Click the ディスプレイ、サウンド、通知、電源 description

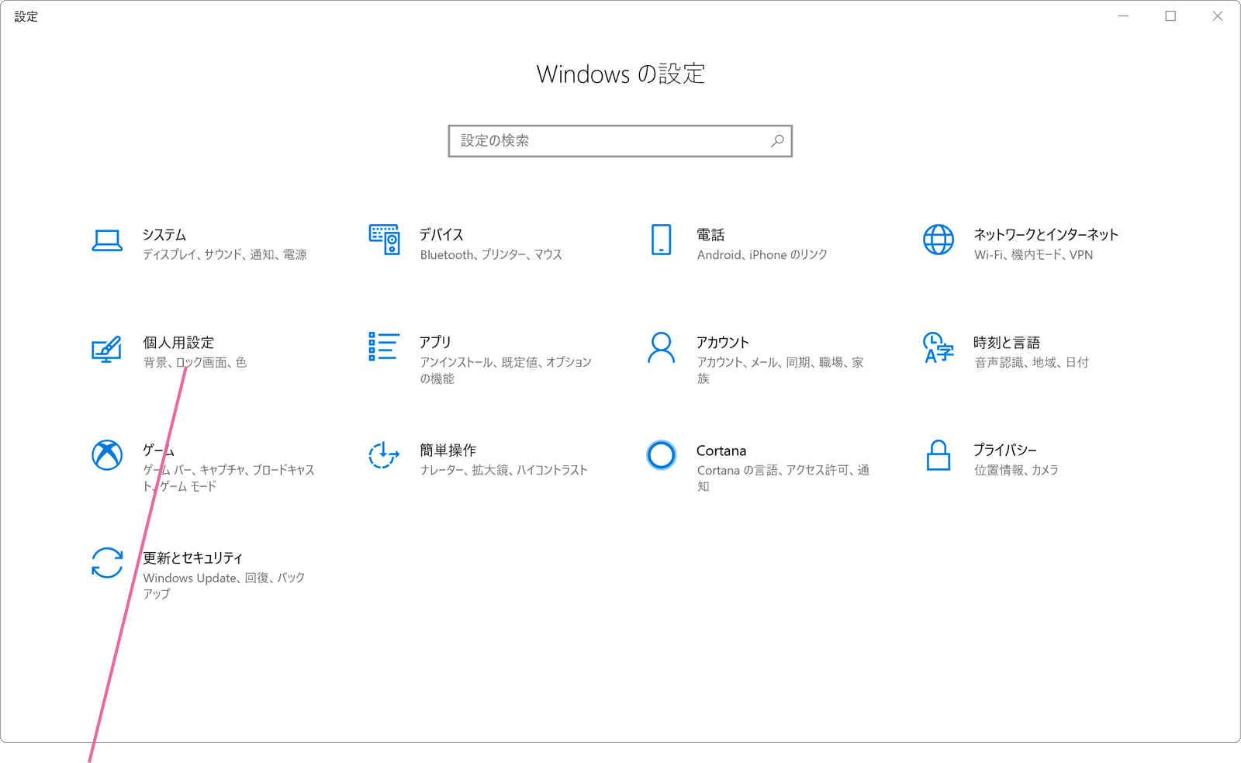pyautogui.click(x=225, y=254)
